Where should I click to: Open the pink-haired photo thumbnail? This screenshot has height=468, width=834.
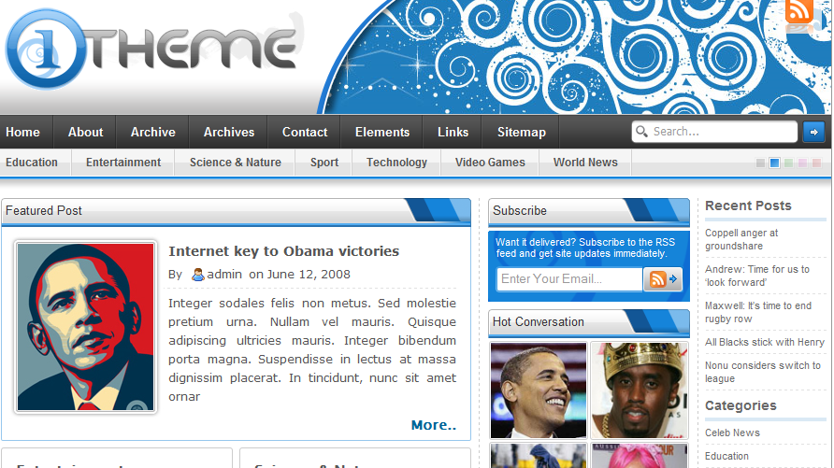pyautogui.click(x=640, y=456)
